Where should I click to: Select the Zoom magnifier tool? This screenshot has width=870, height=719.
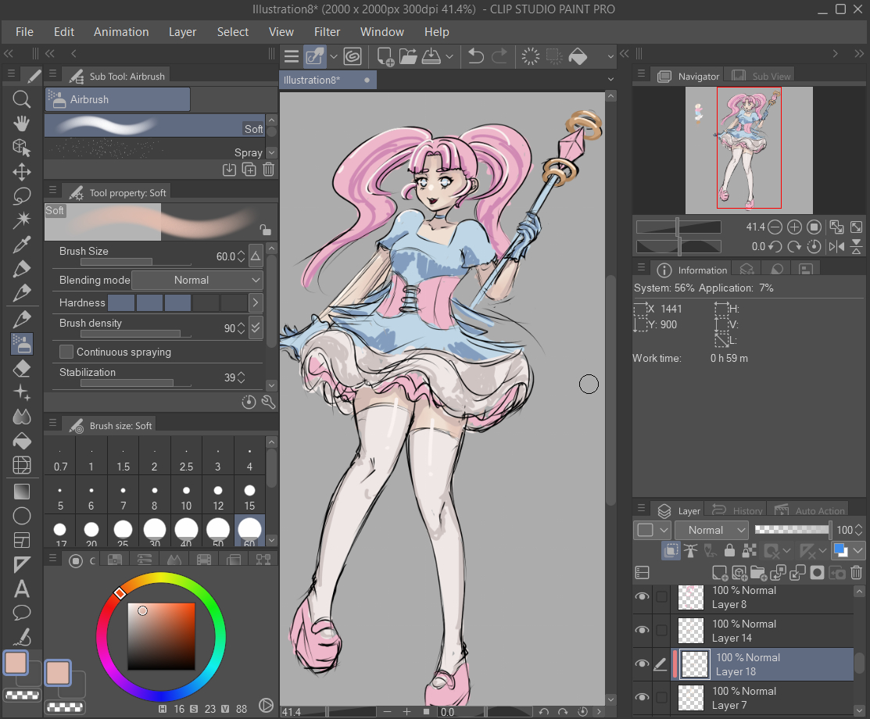pos(22,99)
